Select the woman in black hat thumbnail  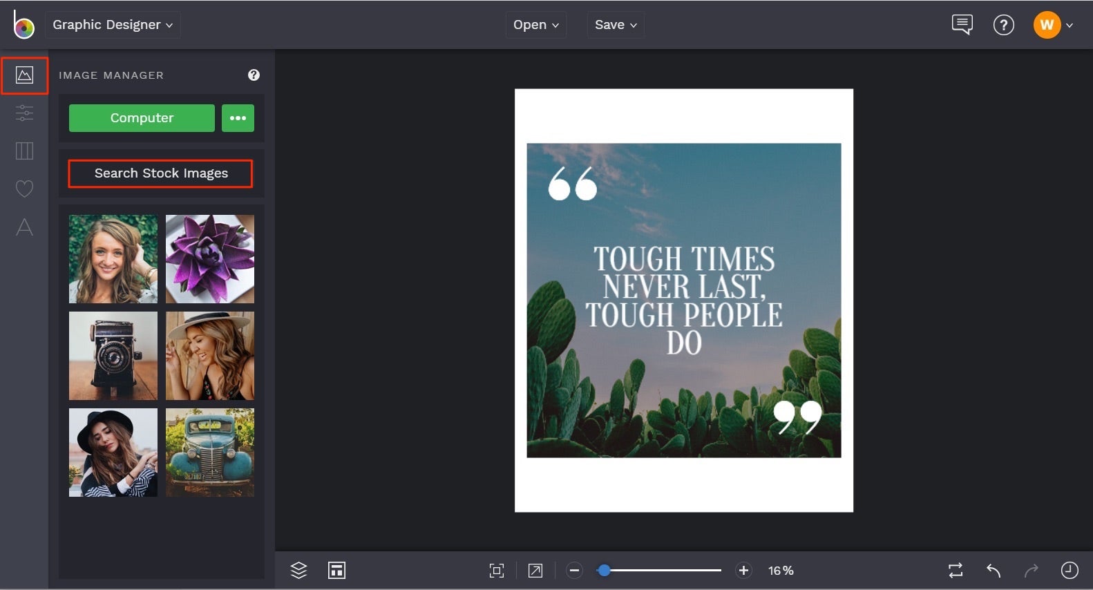[x=113, y=453]
